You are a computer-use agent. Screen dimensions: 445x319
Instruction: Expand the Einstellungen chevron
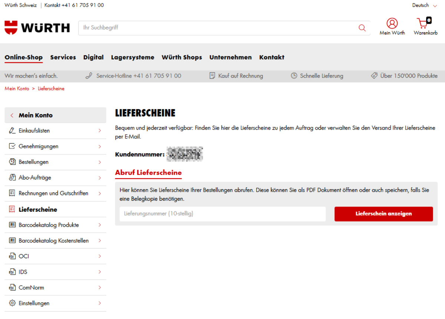[100, 303]
